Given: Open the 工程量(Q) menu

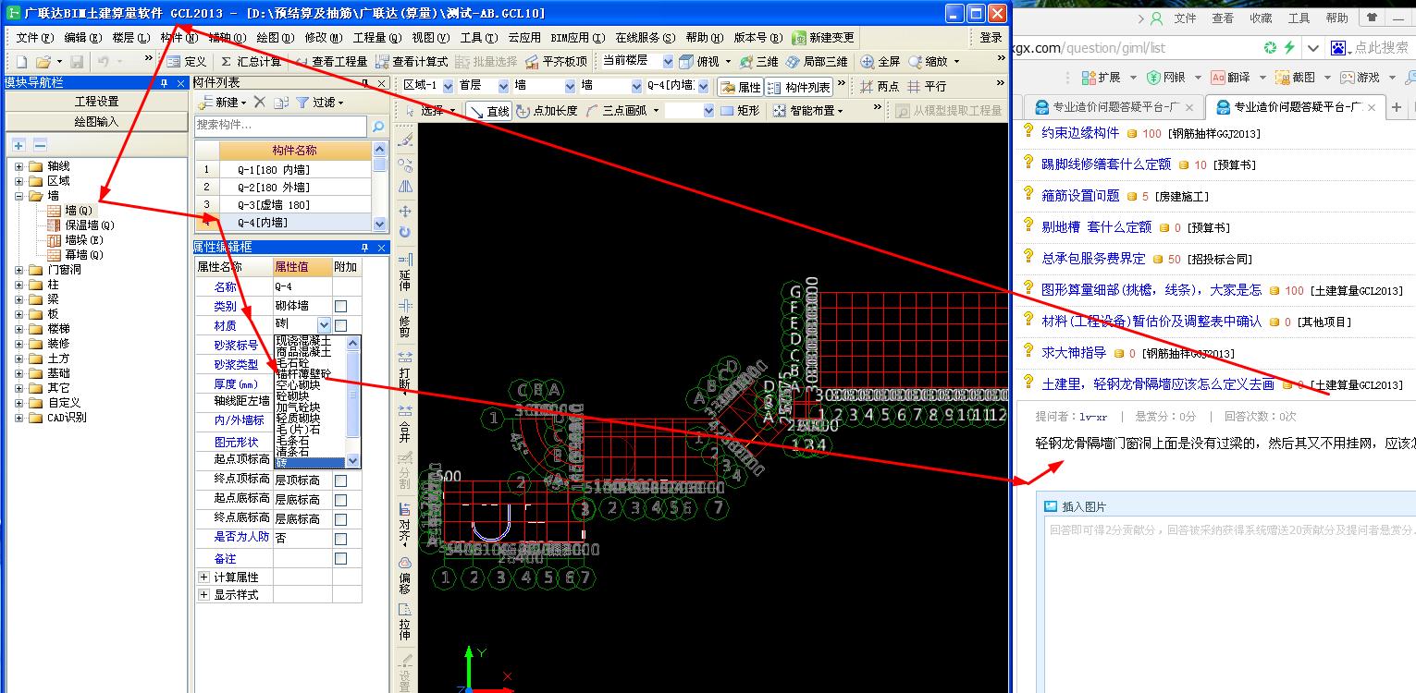Looking at the screenshot, I should (x=377, y=38).
